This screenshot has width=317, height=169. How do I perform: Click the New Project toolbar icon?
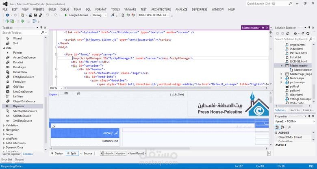[22, 15]
